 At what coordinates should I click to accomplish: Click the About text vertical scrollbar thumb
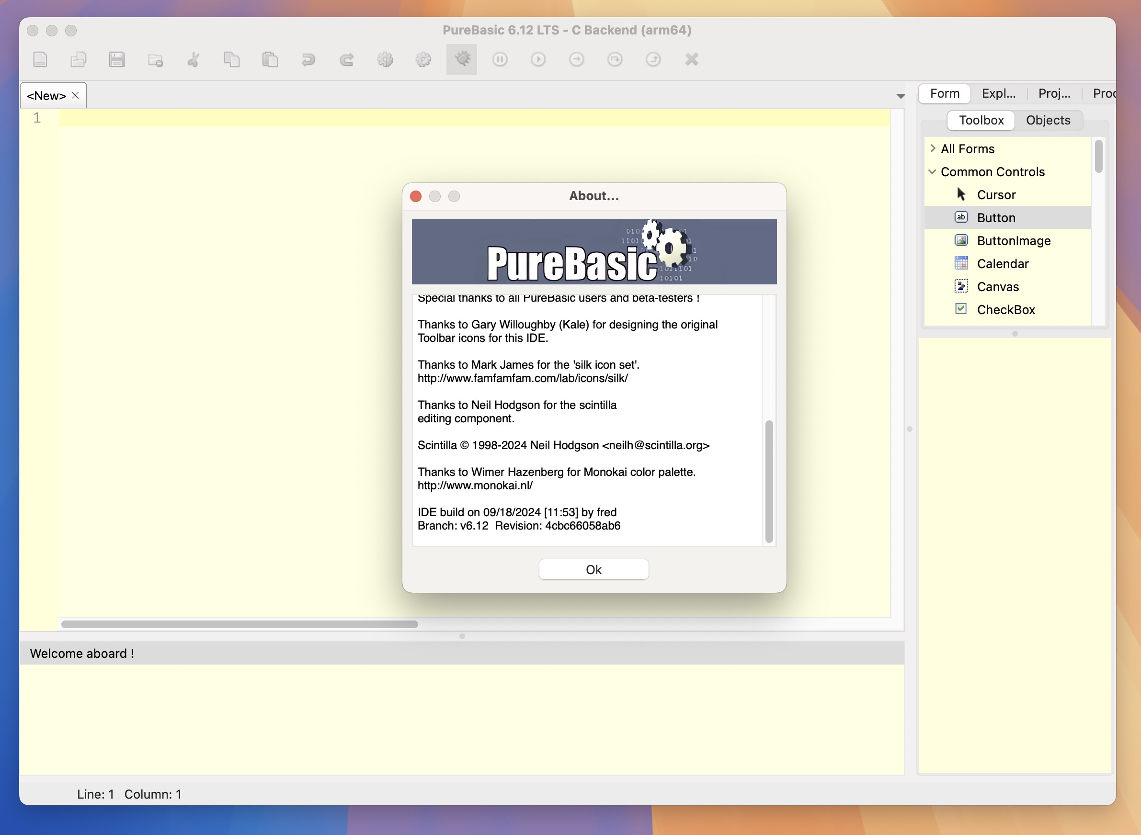coord(769,482)
